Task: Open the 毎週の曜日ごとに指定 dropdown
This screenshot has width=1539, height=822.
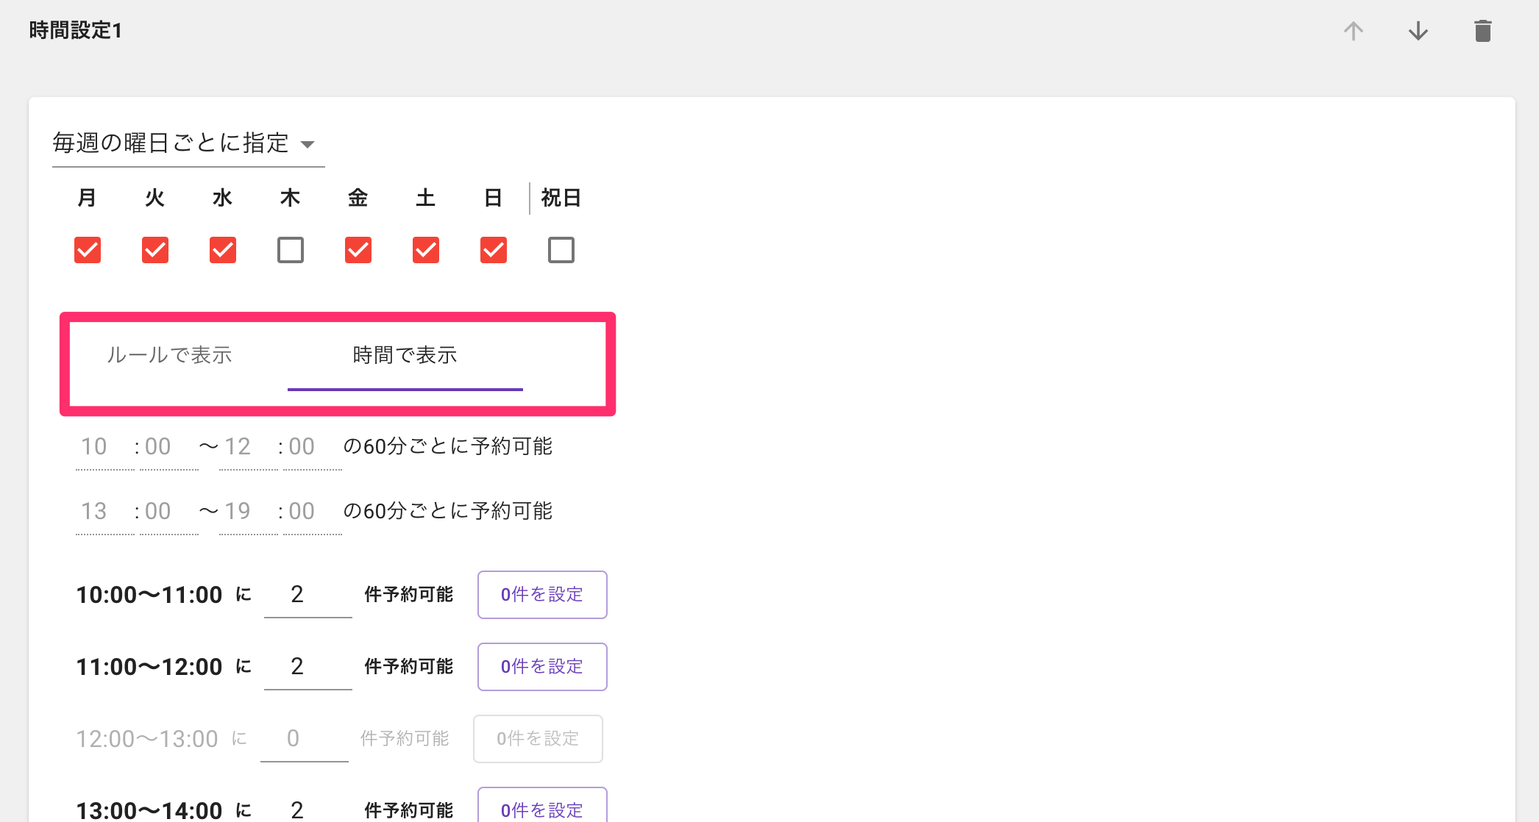Action: [188, 143]
